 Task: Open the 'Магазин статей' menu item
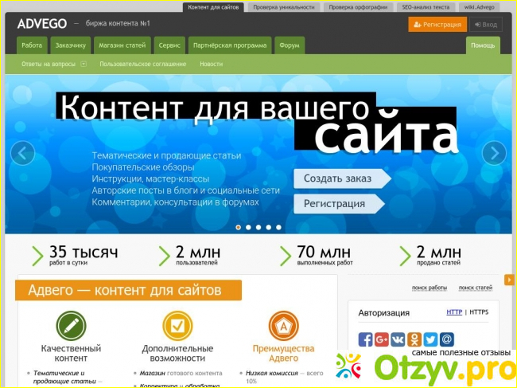pyautogui.click(x=122, y=45)
